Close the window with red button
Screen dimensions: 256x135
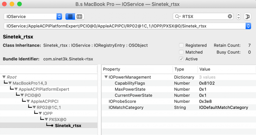[x=4, y=4]
